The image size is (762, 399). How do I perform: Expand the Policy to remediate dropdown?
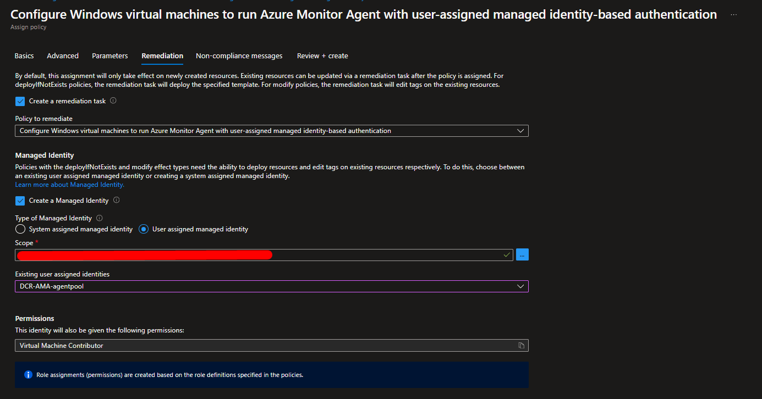(271, 131)
